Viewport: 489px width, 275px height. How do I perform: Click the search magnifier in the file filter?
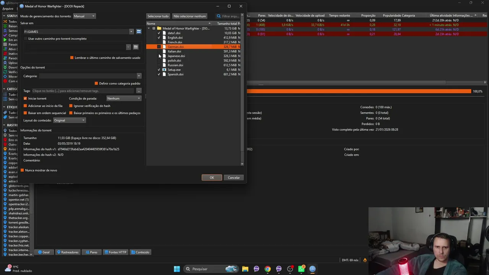click(x=219, y=16)
